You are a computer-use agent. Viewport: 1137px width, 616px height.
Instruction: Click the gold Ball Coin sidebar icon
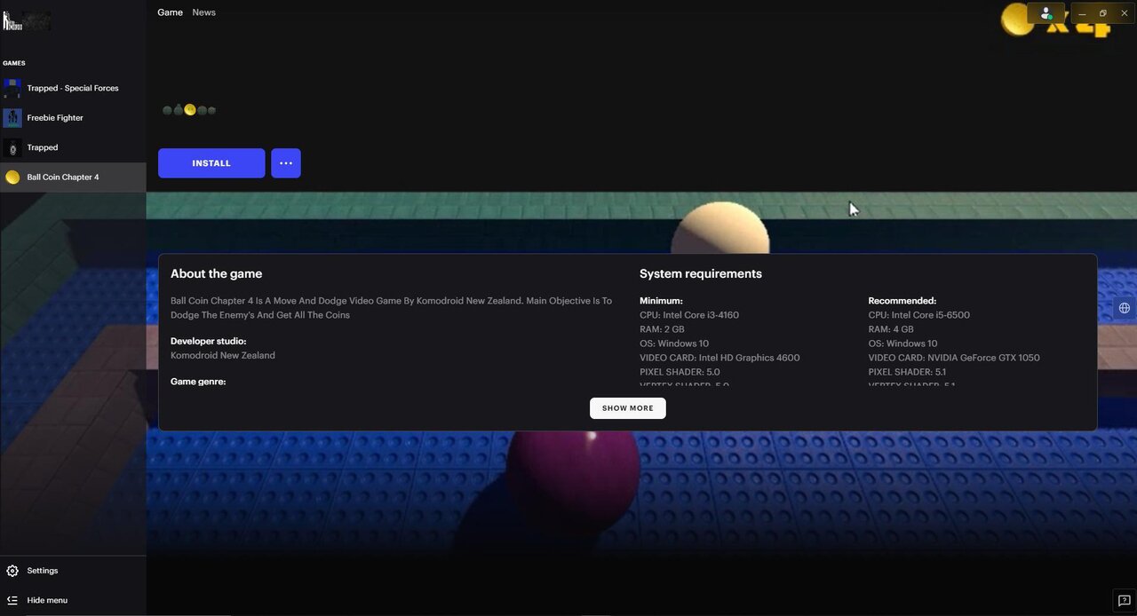coord(12,178)
